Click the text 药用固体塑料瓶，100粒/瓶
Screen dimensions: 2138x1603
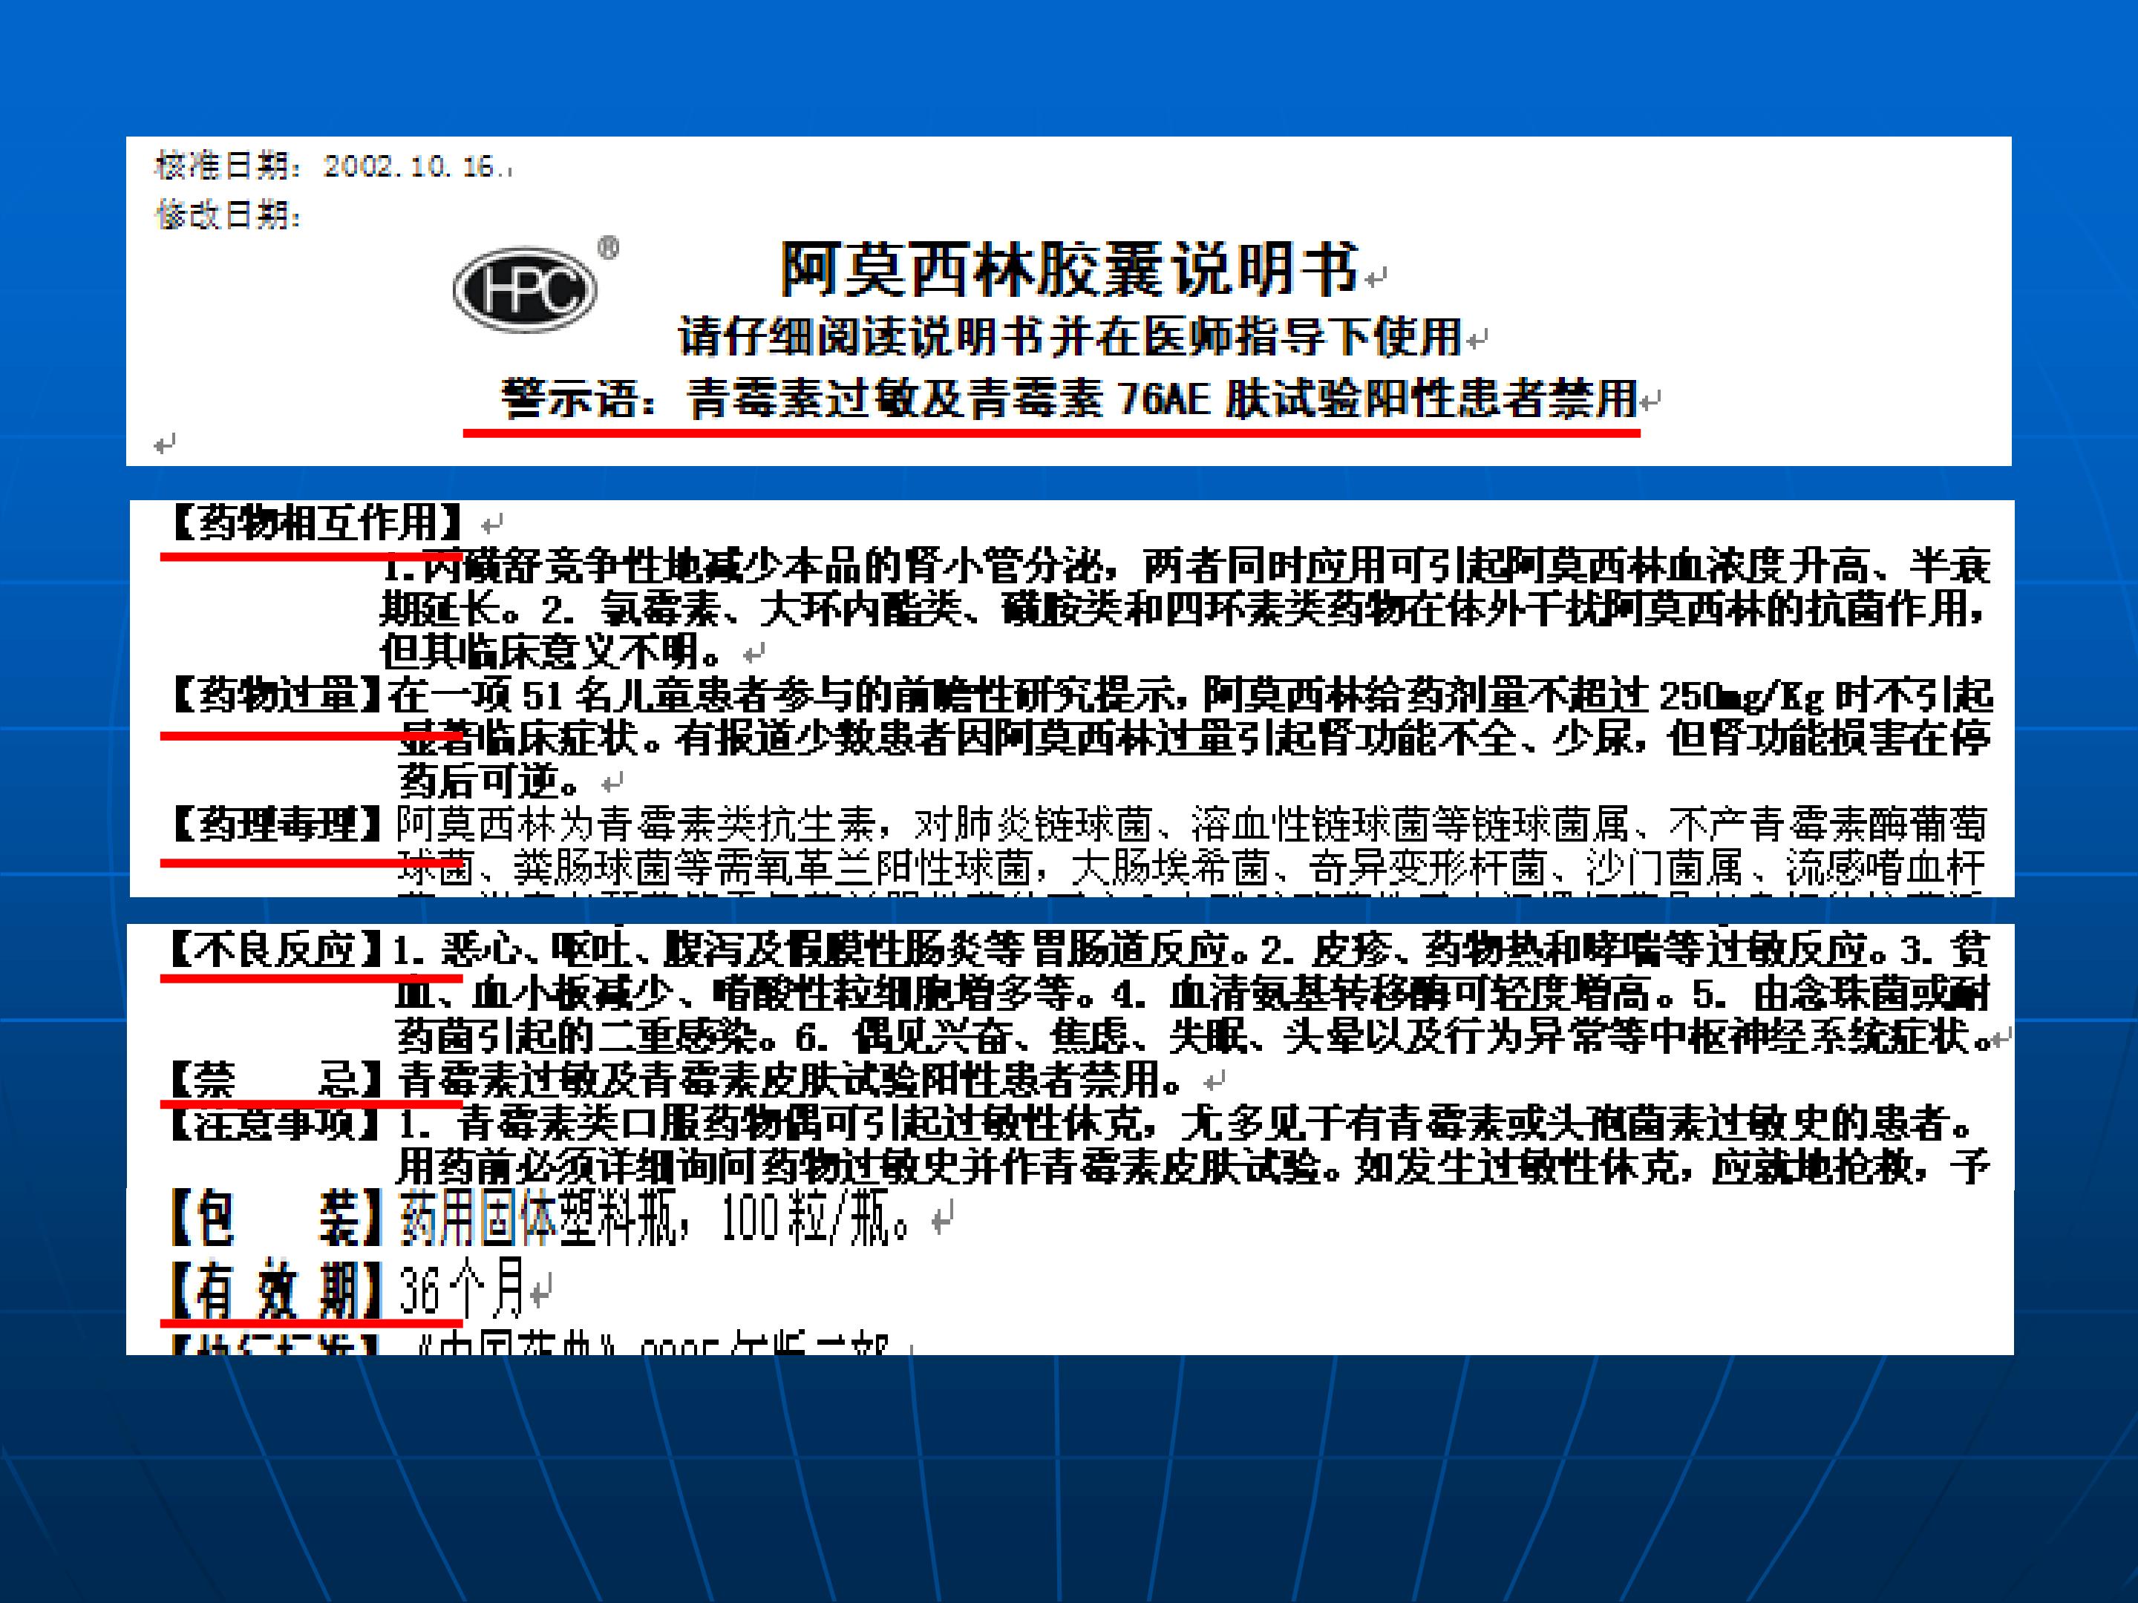653,1219
